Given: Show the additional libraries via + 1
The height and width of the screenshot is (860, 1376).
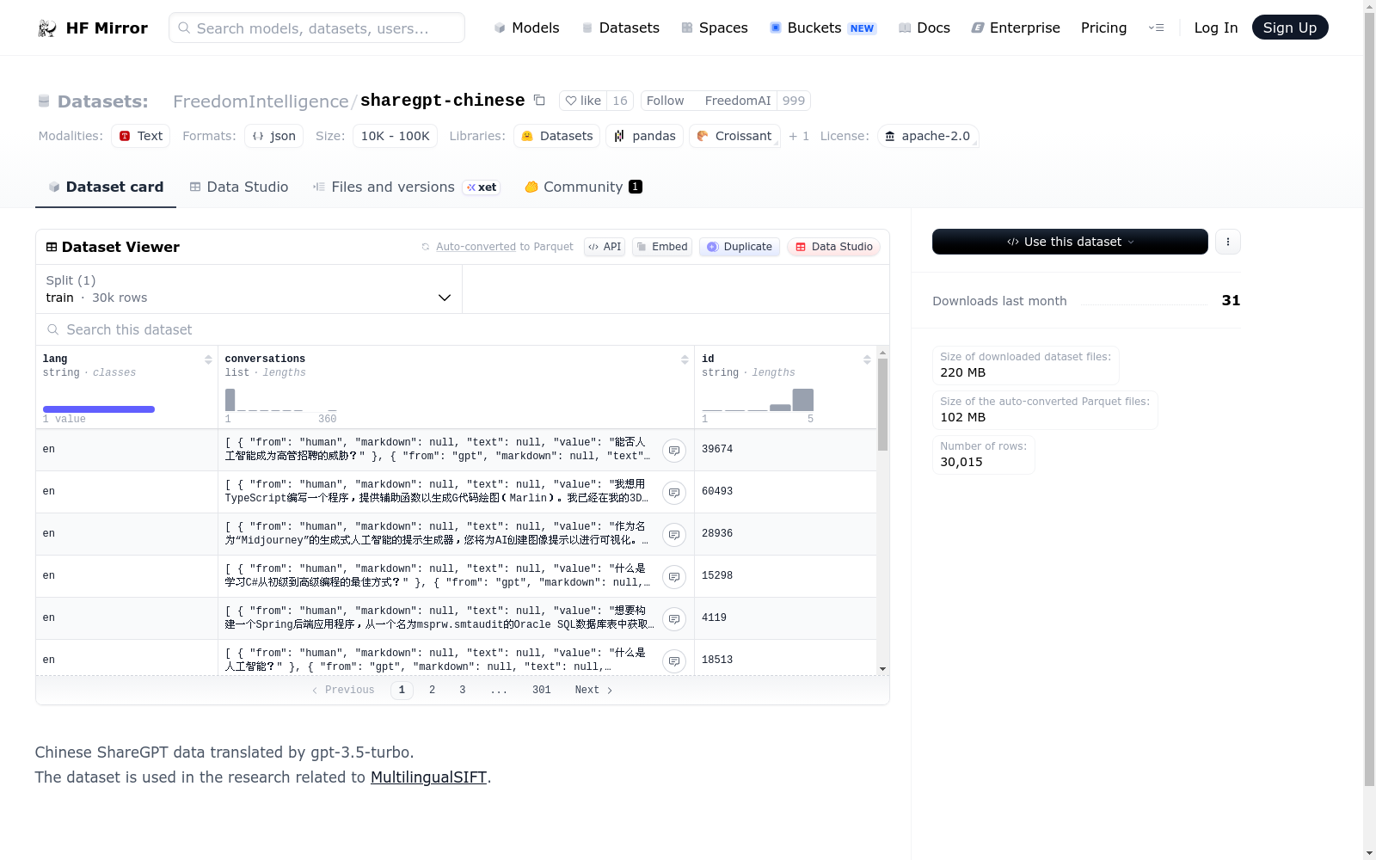Looking at the screenshot, I should [x=799, y=136].
